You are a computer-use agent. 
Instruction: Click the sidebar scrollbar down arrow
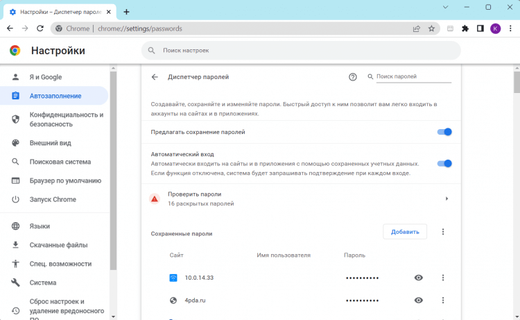(x=113, y=317)
